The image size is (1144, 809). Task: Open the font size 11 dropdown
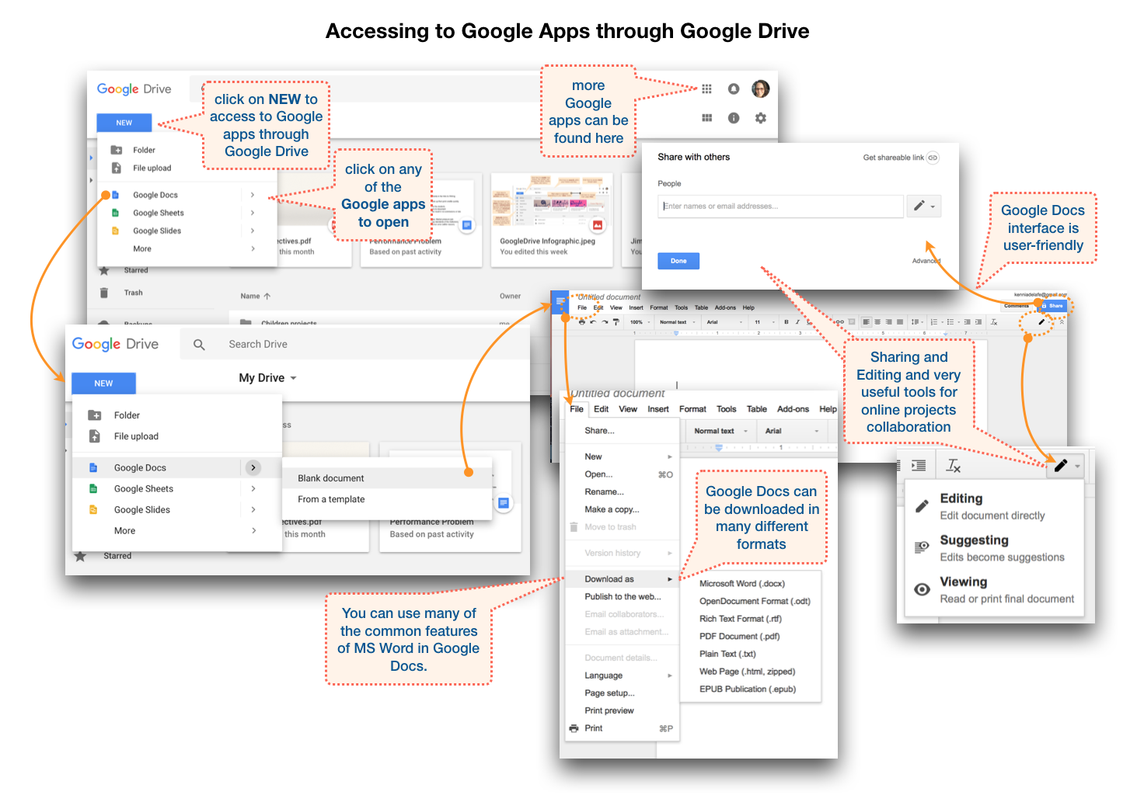pos(765,322)
